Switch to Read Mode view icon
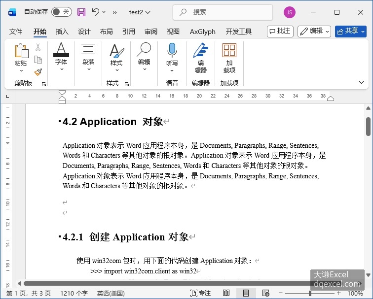Screen dimensions: 373x299 (x=226, y=293)
